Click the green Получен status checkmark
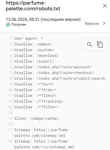This screenshot has width=110, height=150. [8, 25]
